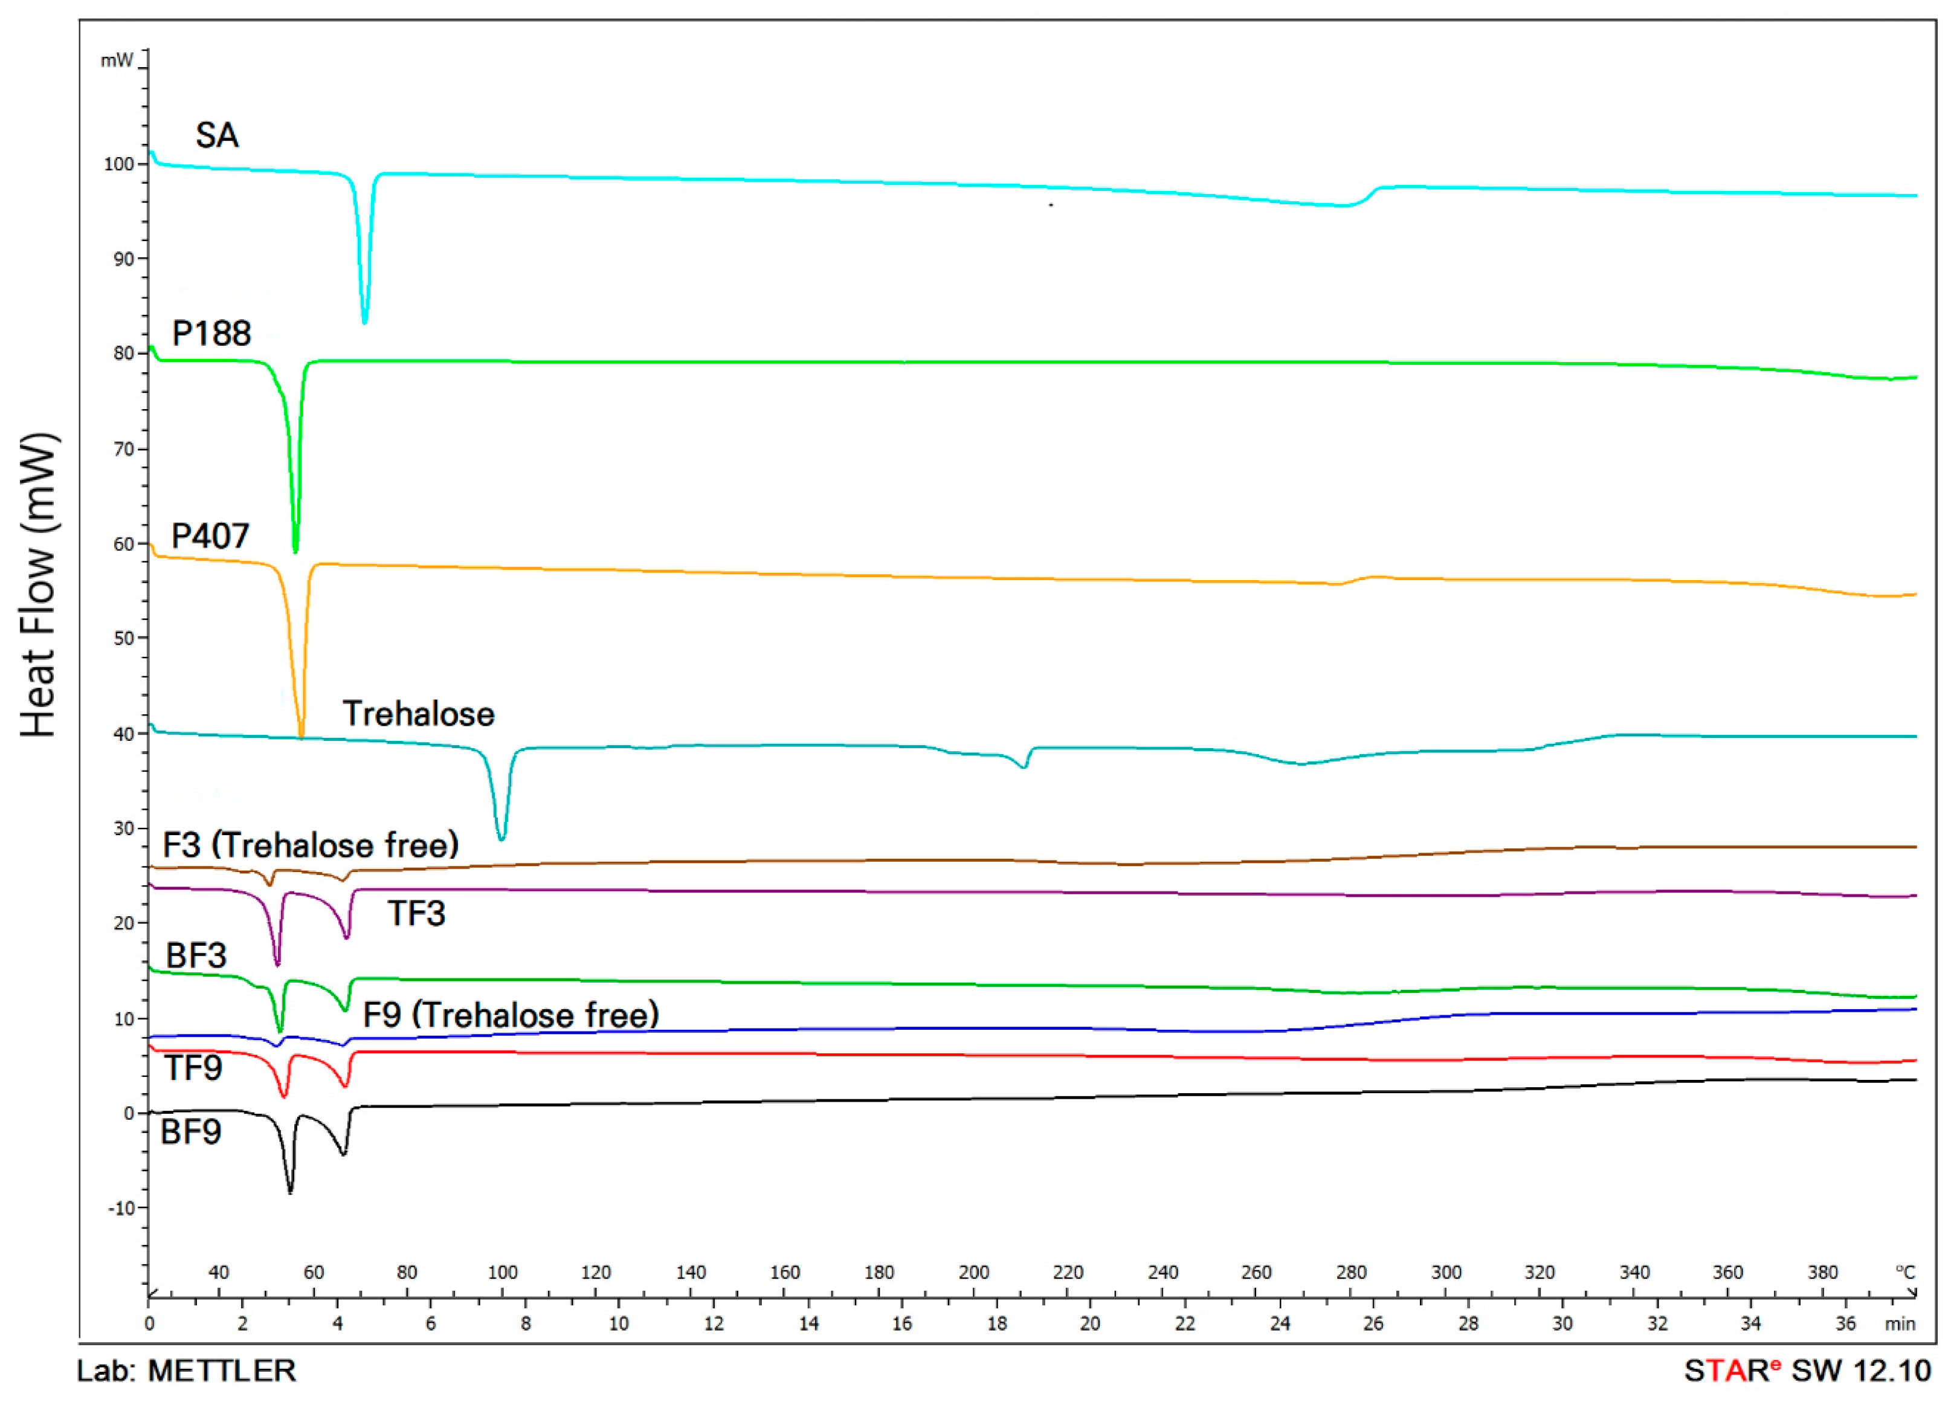Image resolution: width=1954 pixels, height=1402 pixels.
Task: Click the bottom of the SA melting peak
Action: point(364,321)
